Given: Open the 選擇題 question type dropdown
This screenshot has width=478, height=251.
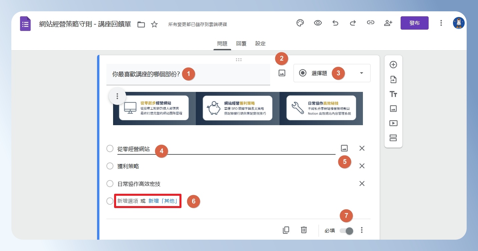Looking at the screenshot, I should pos(332,73).
